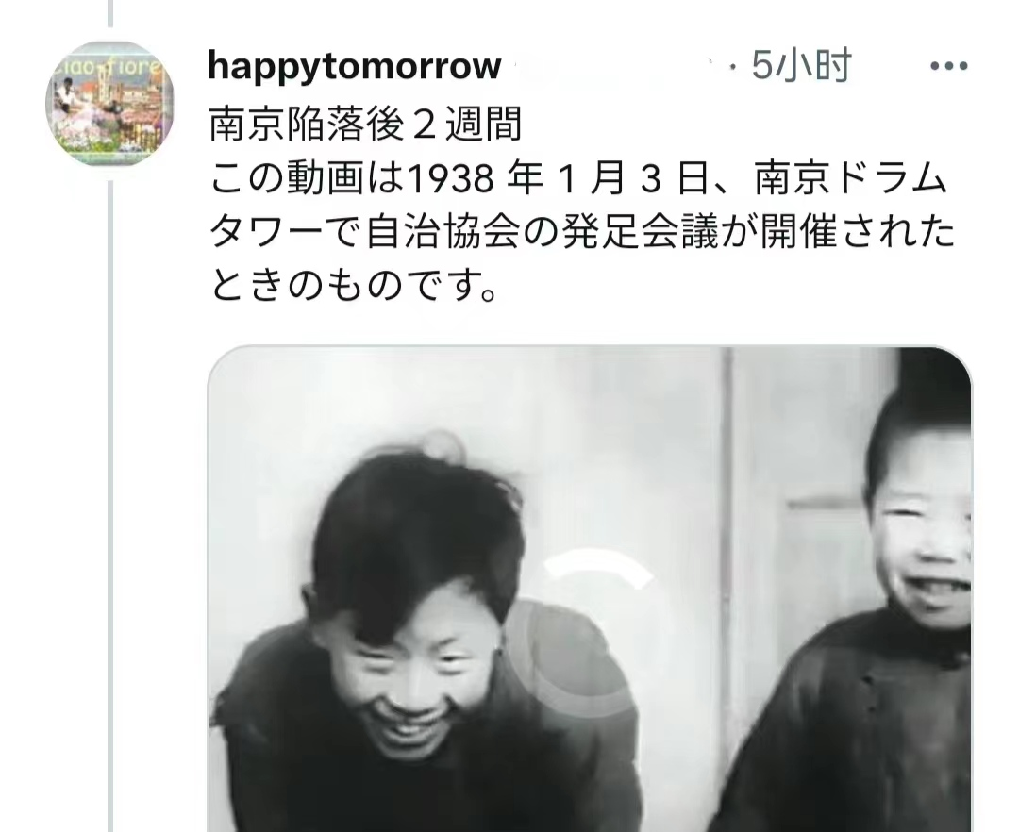
Task: Click the text line タワーで自治協会の発足会議
Action: 582,231
